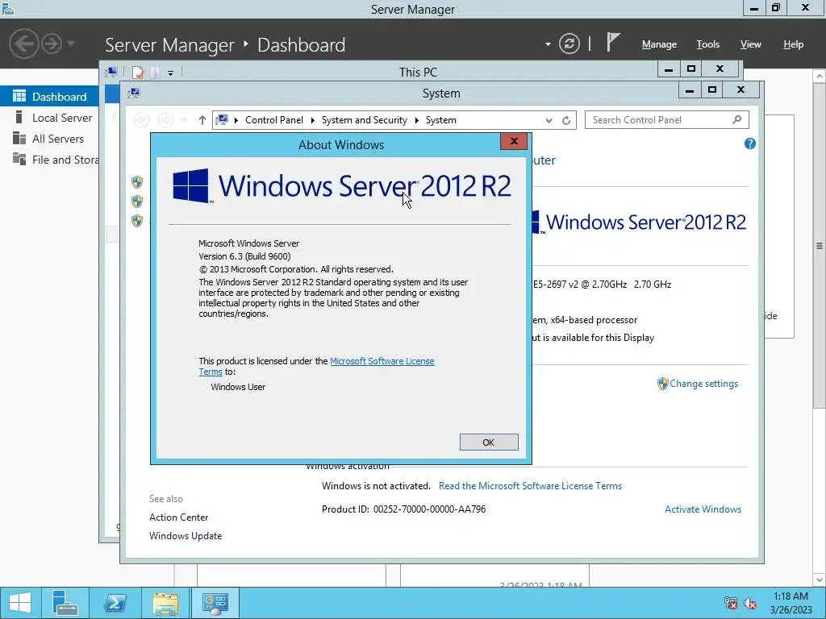Select All Servers in sidebar
This screenshot has width=826, height=619.
pyautogui.click(x=58, y=139)
